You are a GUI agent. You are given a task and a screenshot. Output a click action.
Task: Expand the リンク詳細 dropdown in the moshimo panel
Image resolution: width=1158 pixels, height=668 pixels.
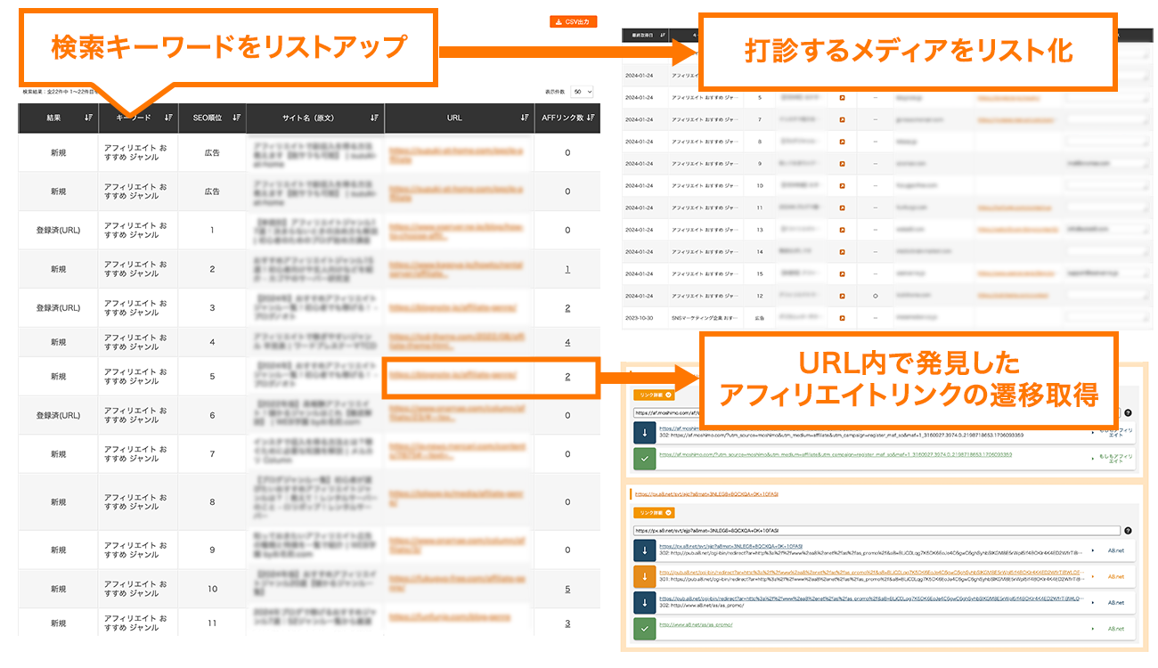[655, 395]
